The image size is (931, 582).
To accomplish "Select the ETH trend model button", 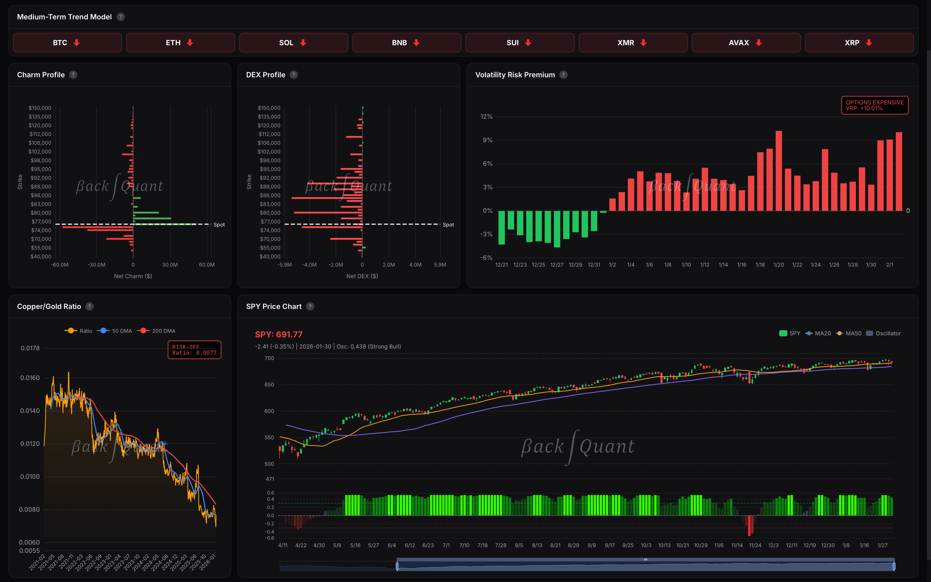I will click(180, 43).
